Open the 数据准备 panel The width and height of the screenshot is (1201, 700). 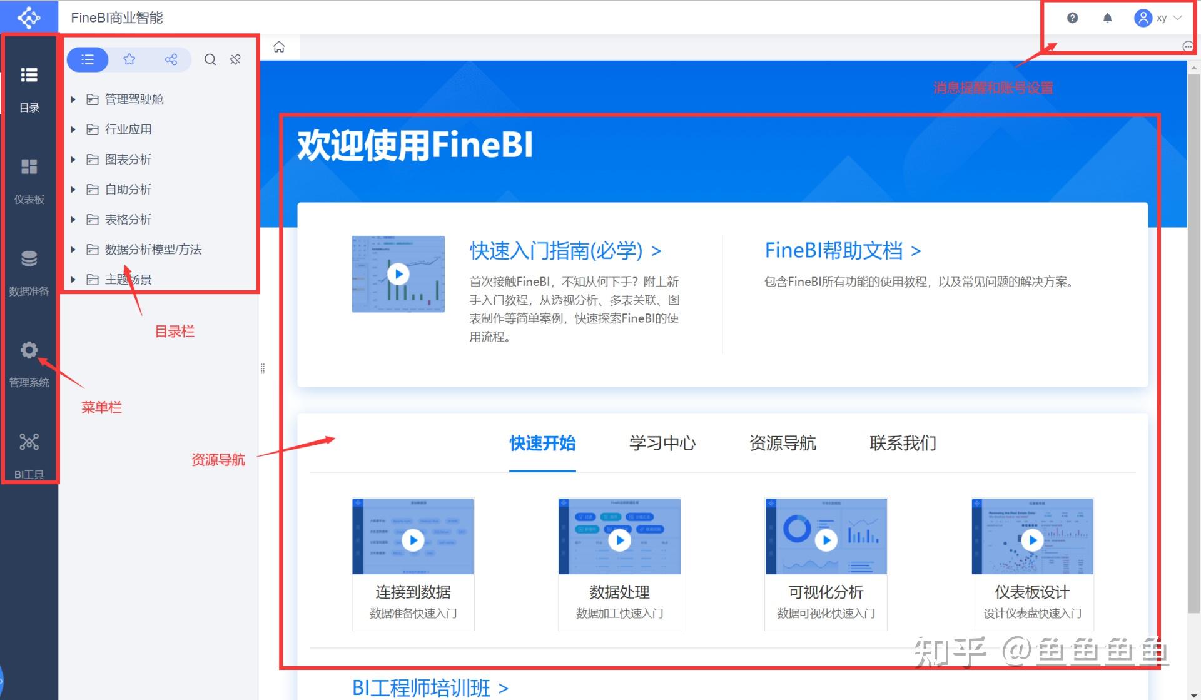[29, 269]
